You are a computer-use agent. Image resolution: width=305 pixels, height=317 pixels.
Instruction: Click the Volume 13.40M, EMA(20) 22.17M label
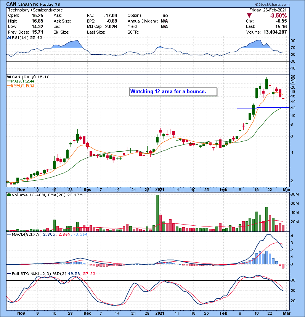click(x=47, y=195)
